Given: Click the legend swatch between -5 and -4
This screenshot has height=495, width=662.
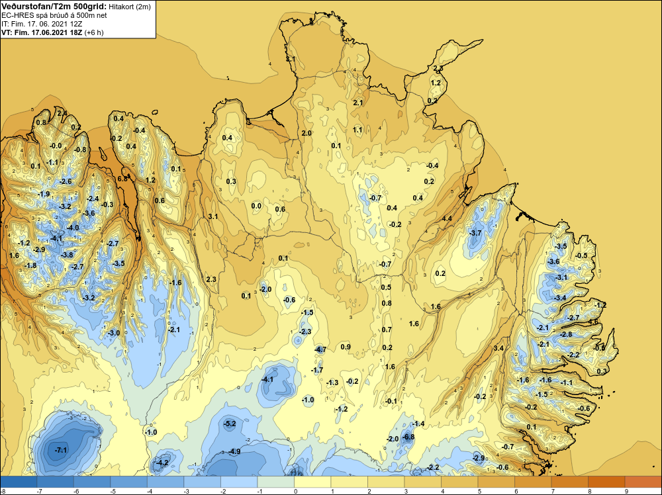Looking at the screenshot, I should point(129,482).
